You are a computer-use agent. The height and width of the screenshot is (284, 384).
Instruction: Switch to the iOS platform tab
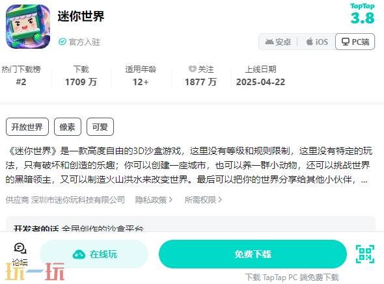[x=317, y=42]
